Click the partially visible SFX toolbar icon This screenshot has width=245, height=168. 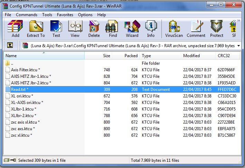point(233,26)
